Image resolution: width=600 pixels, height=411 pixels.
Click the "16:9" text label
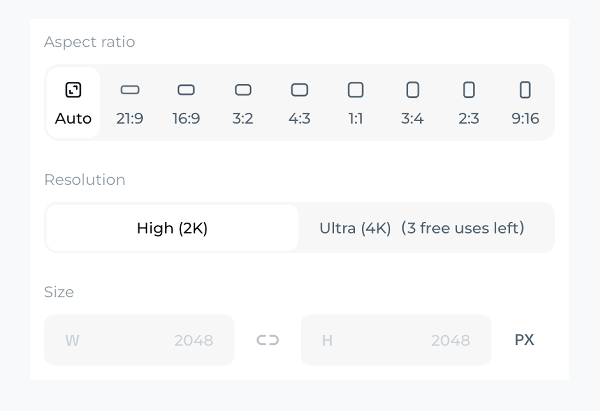coord(186,119)
